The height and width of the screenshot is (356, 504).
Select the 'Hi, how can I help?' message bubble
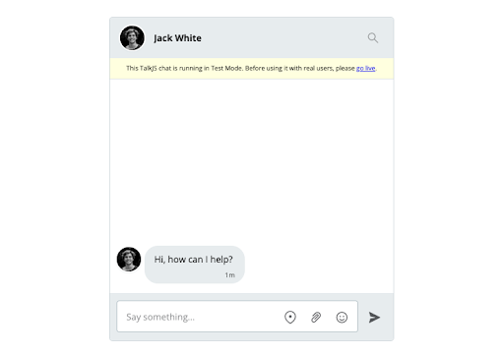click(195, 265)
